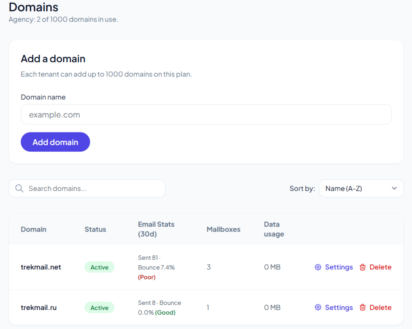Delete the trekmail.net domain
The width and height of the screenshot is (412, 329).
pyautogui.click(x=380, y=267)
